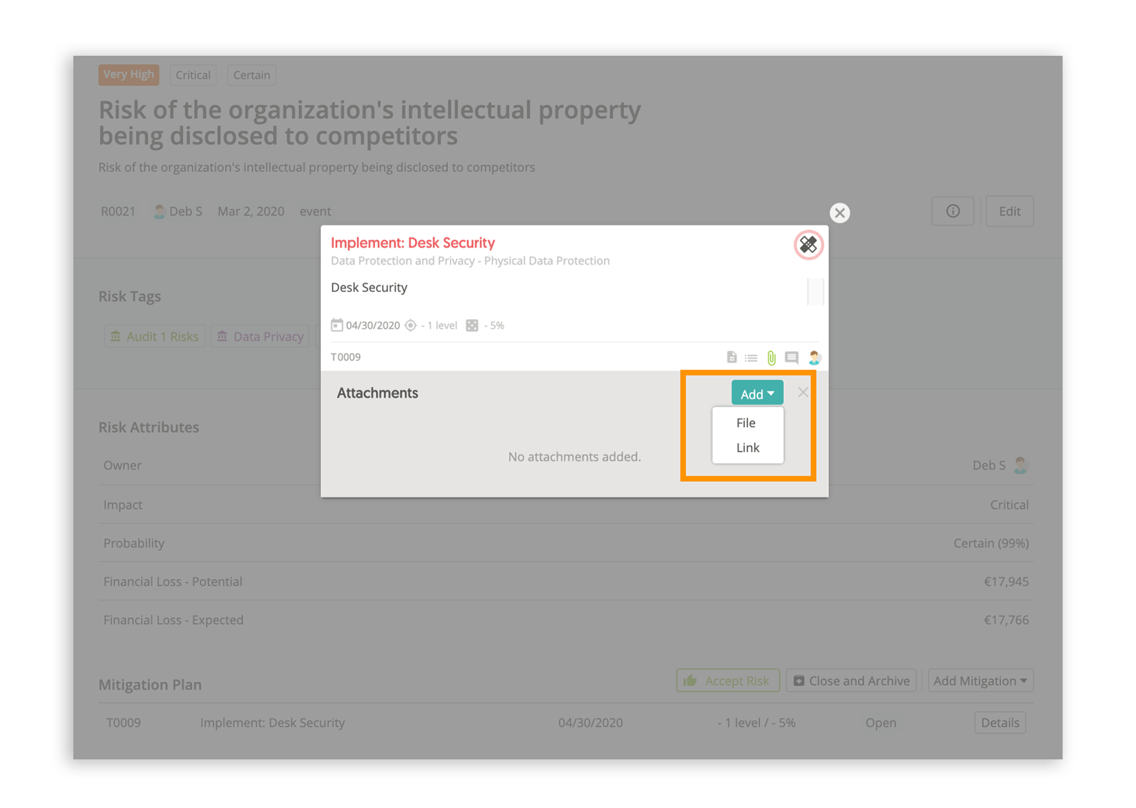Click the green paperclip attachments icon
The image size is (1136, 808).
772,358
